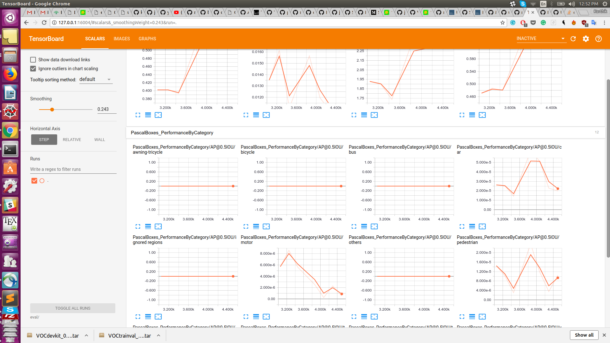The height and width of the screenshot is (343, 610).
Task: Collapse PascalBoxes_PerformanceByCategory section
Action: point(365,133)
